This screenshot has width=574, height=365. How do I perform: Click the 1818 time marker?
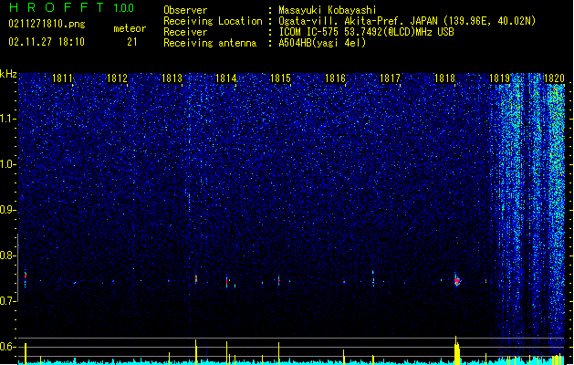coord(444,78)
